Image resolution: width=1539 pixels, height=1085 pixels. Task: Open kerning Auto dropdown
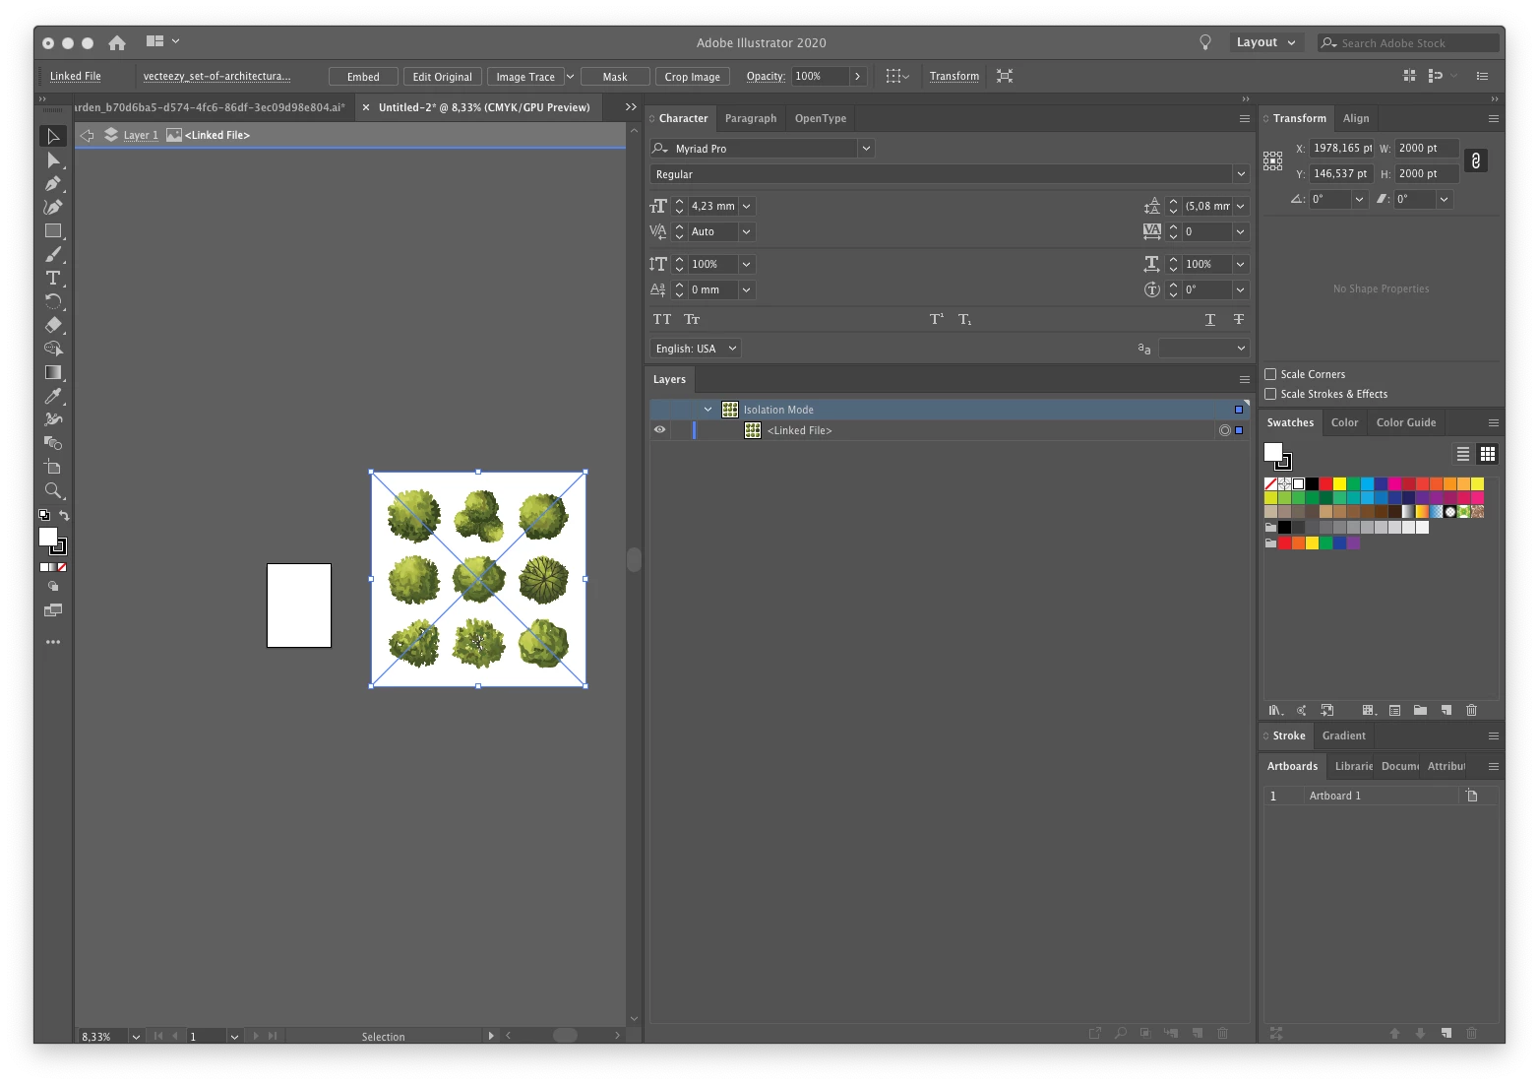click(x=747, y=232)
